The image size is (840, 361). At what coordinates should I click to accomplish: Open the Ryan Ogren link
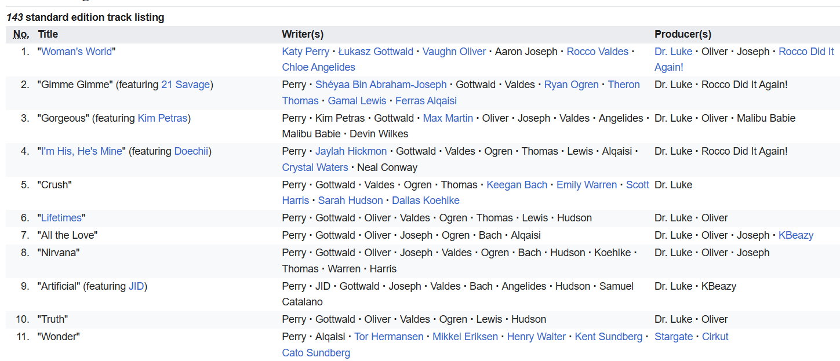pyautogui.click(x=571, y=85)
